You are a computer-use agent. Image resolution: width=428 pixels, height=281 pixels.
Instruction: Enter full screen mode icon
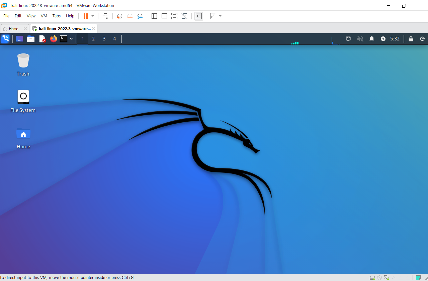[x=174, y=16]
